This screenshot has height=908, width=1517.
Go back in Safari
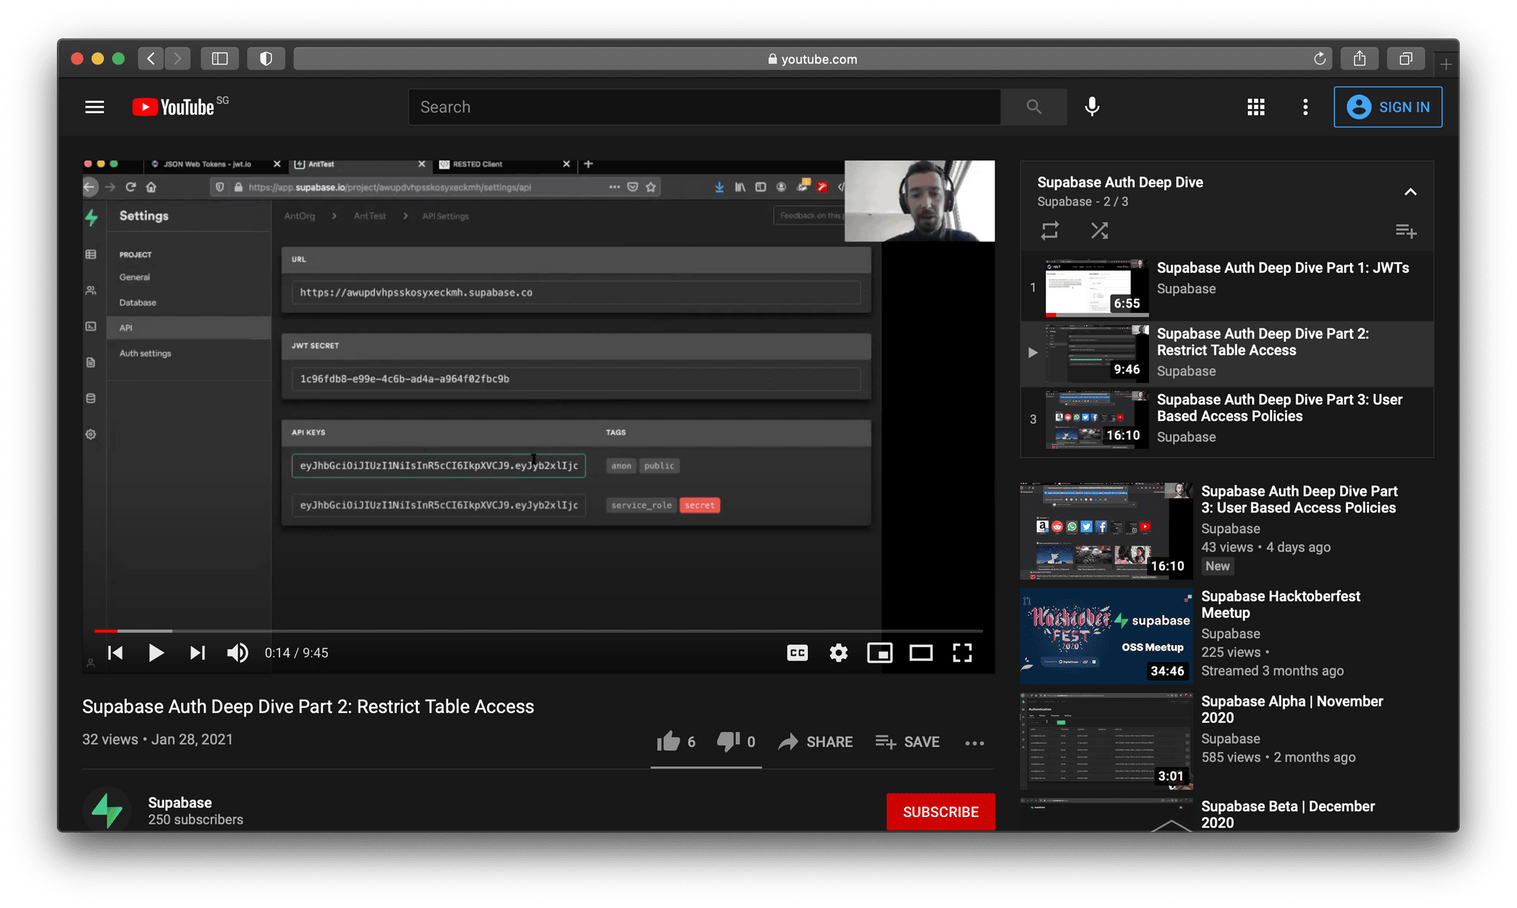pyautogui.click(x=151, y=58)
